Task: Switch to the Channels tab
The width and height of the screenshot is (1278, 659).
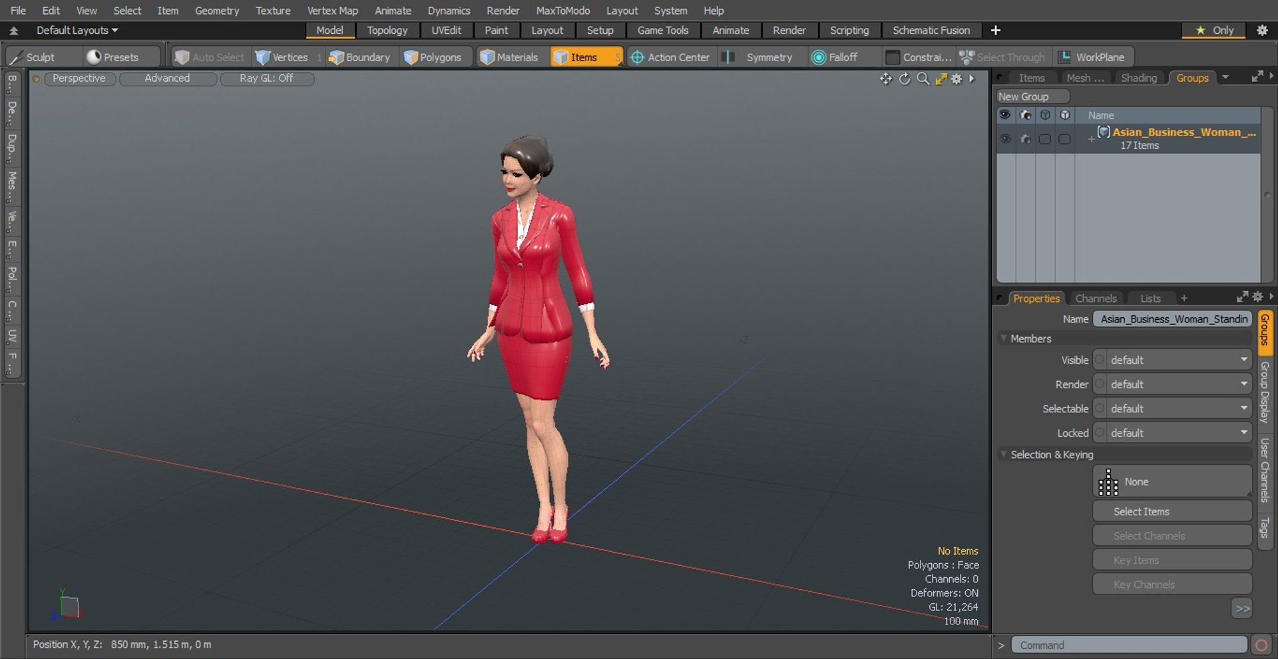Action: pos(1096,299)
